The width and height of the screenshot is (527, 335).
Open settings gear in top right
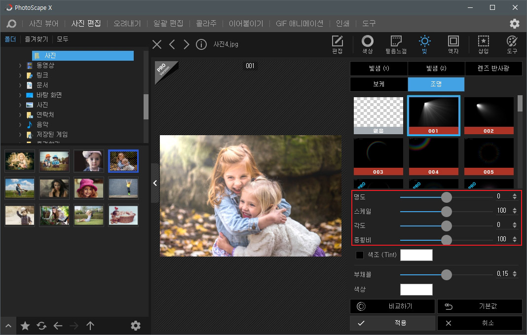515,24
